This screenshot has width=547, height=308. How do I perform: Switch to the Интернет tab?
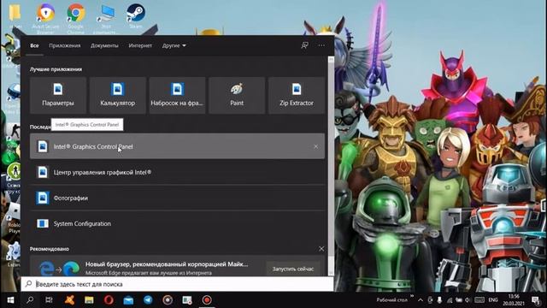tap(140, 45)
